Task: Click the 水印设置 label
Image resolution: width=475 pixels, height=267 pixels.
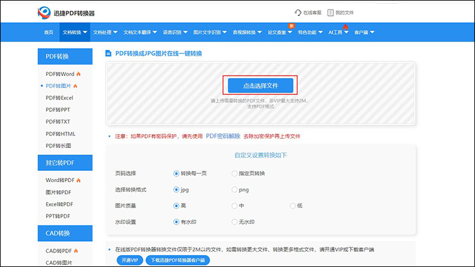Action: click(x=125, y=222)
